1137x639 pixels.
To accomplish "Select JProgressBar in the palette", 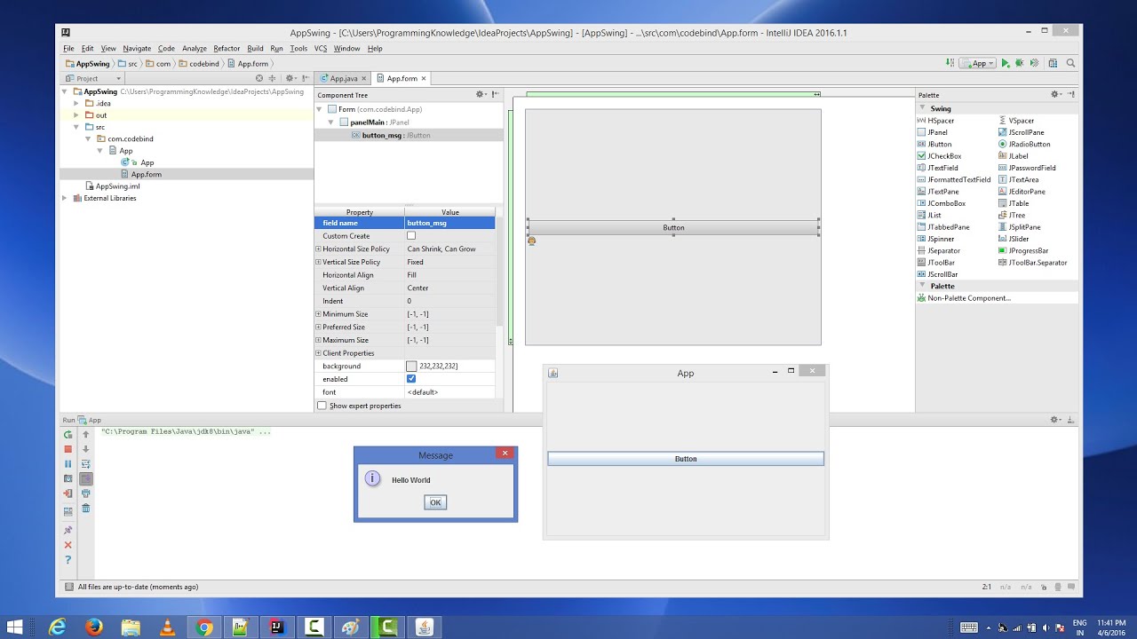I will (1023, 250).
